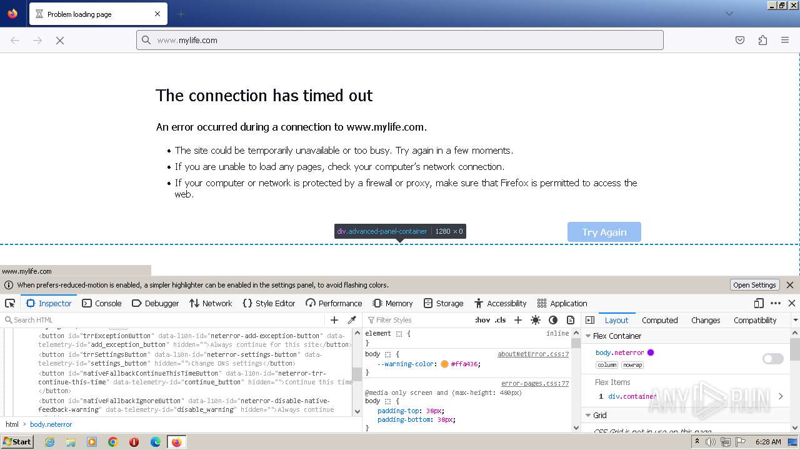The width and height of the screenshot is (800, 450).
Task: Switch to the Storage panel
Action: click(443, 303)
